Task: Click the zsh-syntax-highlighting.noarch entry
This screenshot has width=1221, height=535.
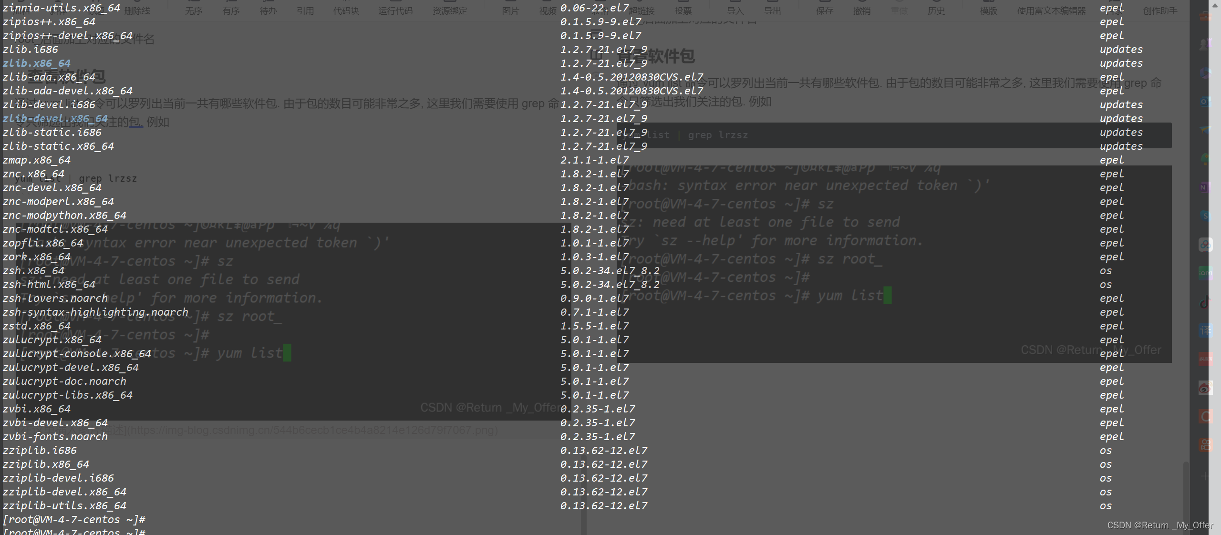Action: point(95,312)
